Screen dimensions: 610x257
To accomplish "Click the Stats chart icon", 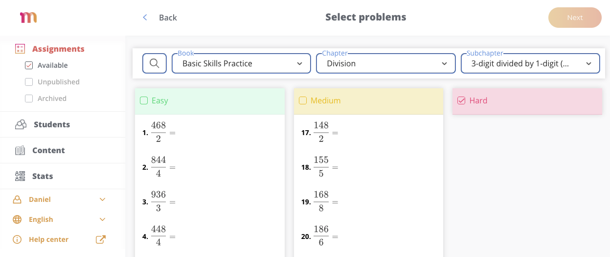I will pyautogui.click(x=20, y=176).
